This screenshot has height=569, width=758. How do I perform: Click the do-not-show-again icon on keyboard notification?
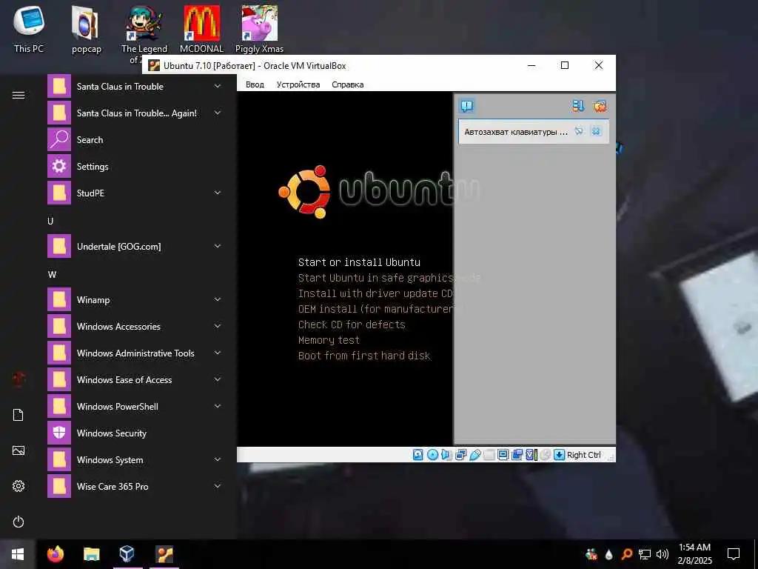(x=579, y=131)
